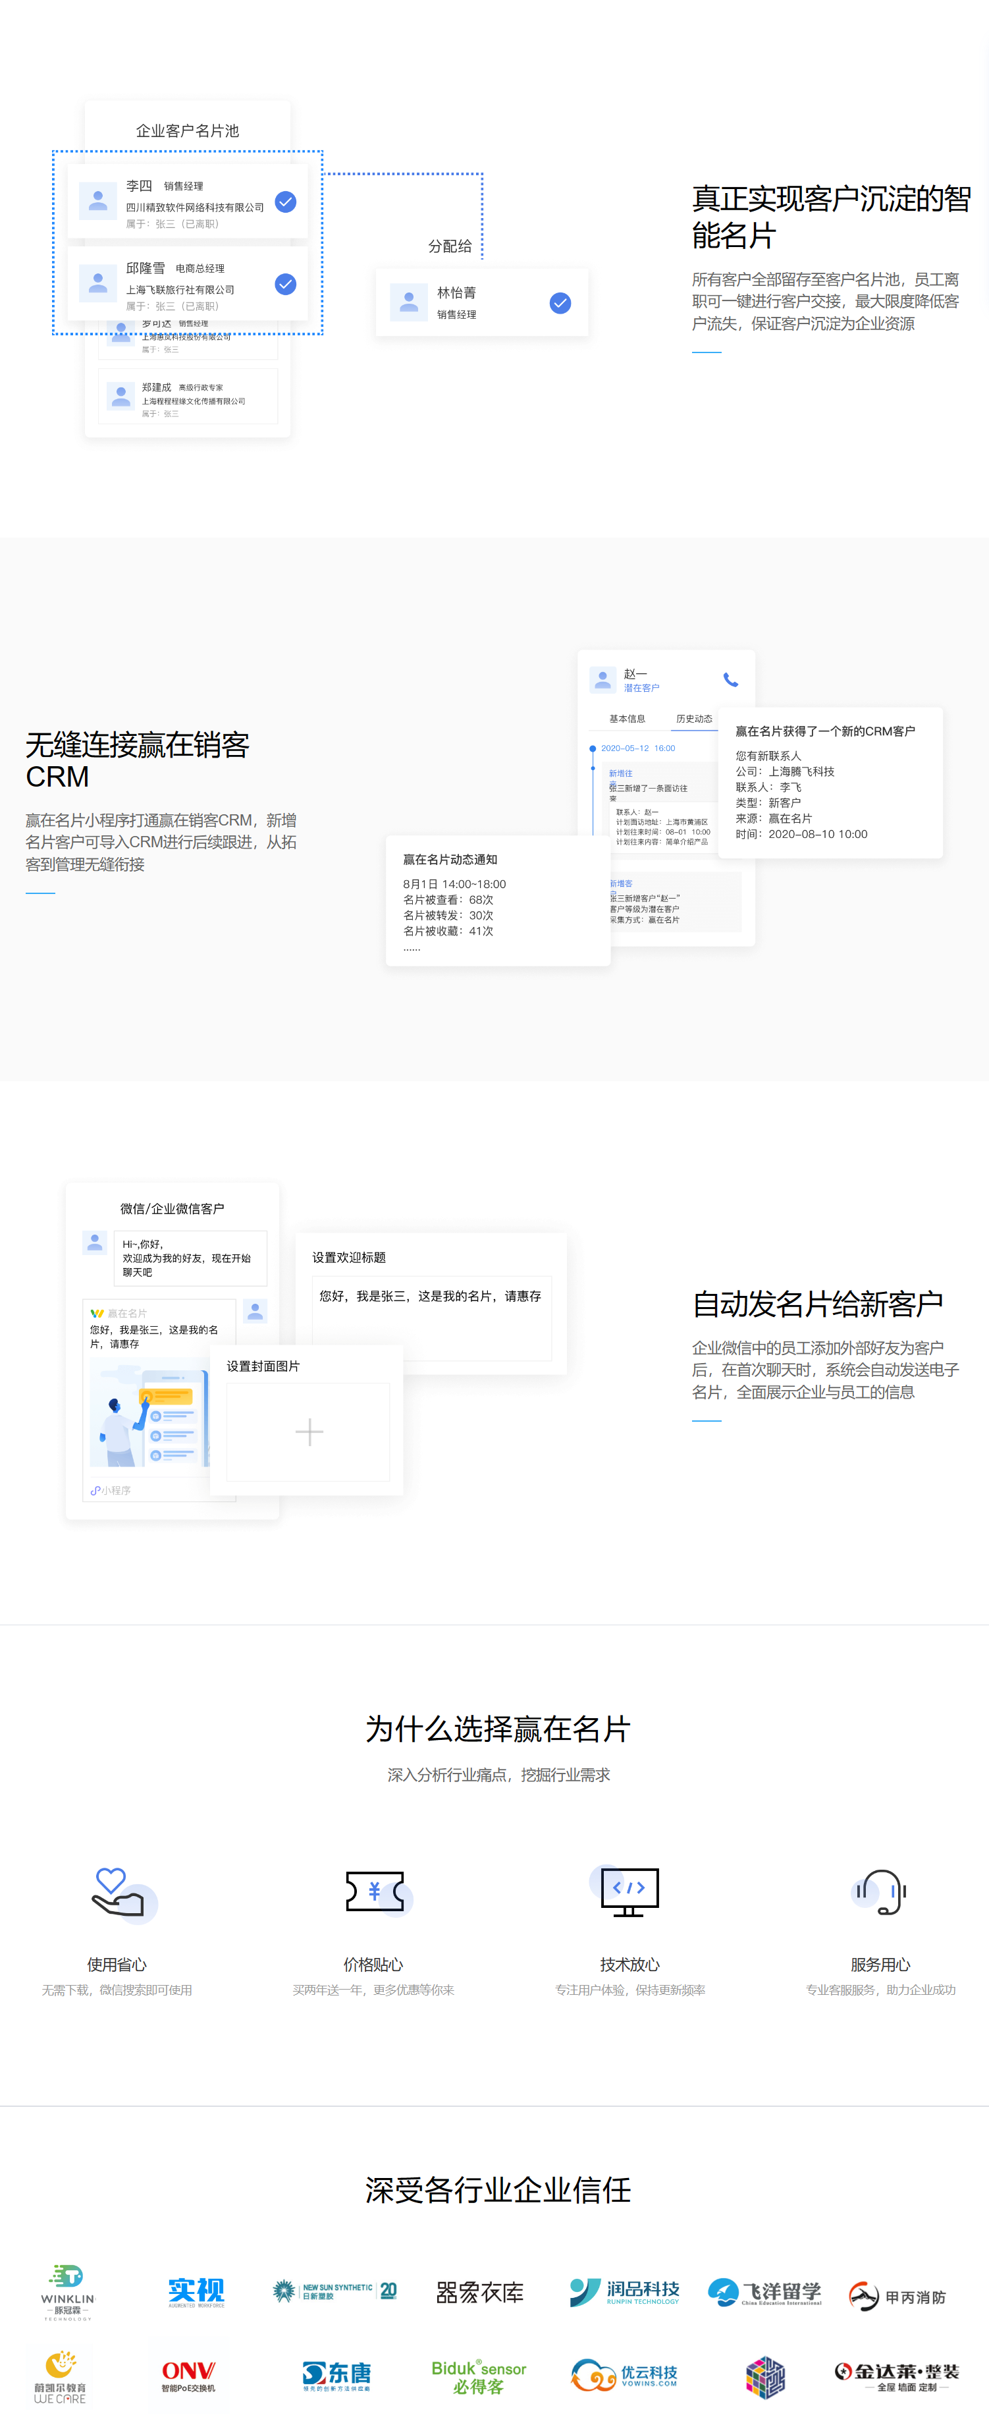This screenshot has height=2431, width=989.
Task: Toggle the checkmark beside 林怡菁
Action: (560, 303)
